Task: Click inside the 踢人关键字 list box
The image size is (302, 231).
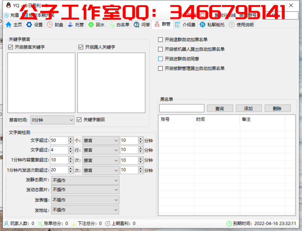Action: [111, 83]
